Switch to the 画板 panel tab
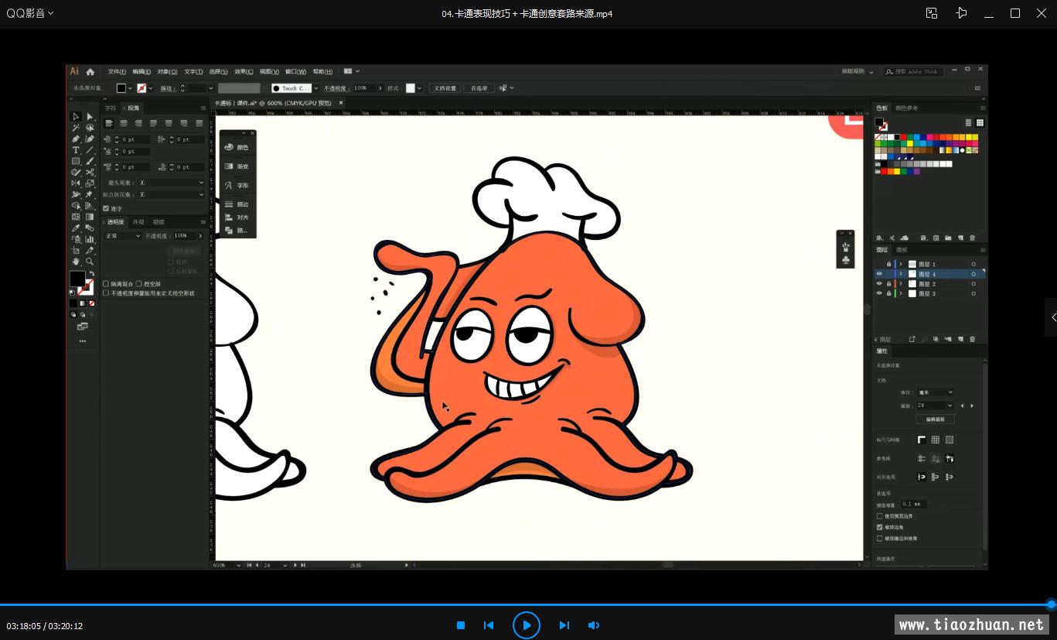This screenshot has height=640, width=1057. point(902,250)
